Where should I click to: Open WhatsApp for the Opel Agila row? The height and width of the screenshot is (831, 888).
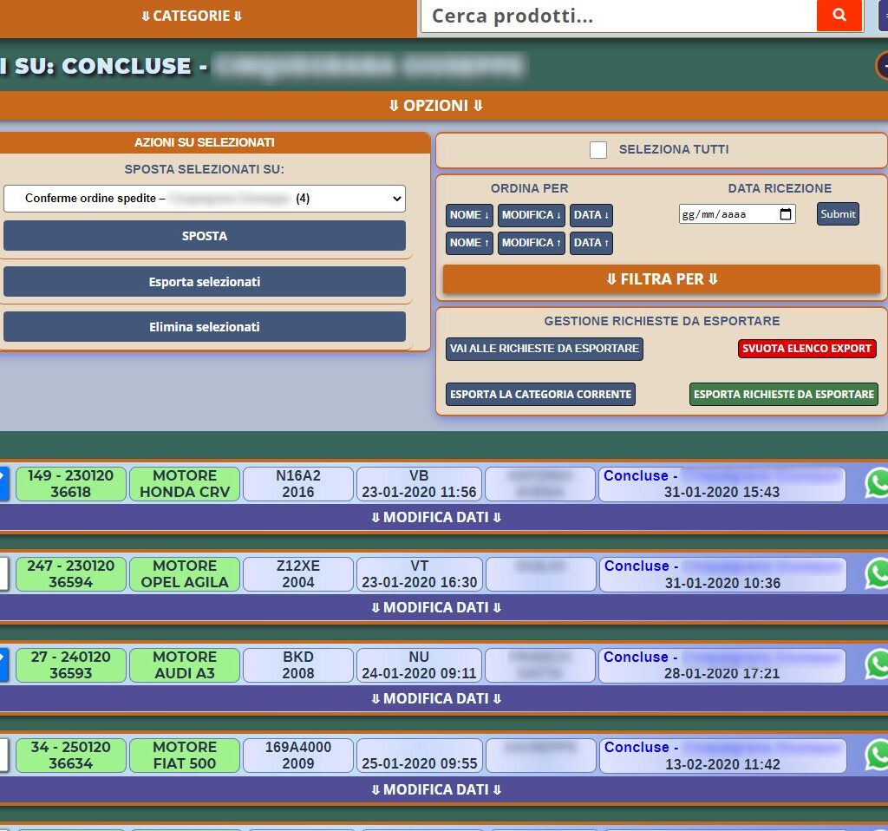tap(878, 573)
